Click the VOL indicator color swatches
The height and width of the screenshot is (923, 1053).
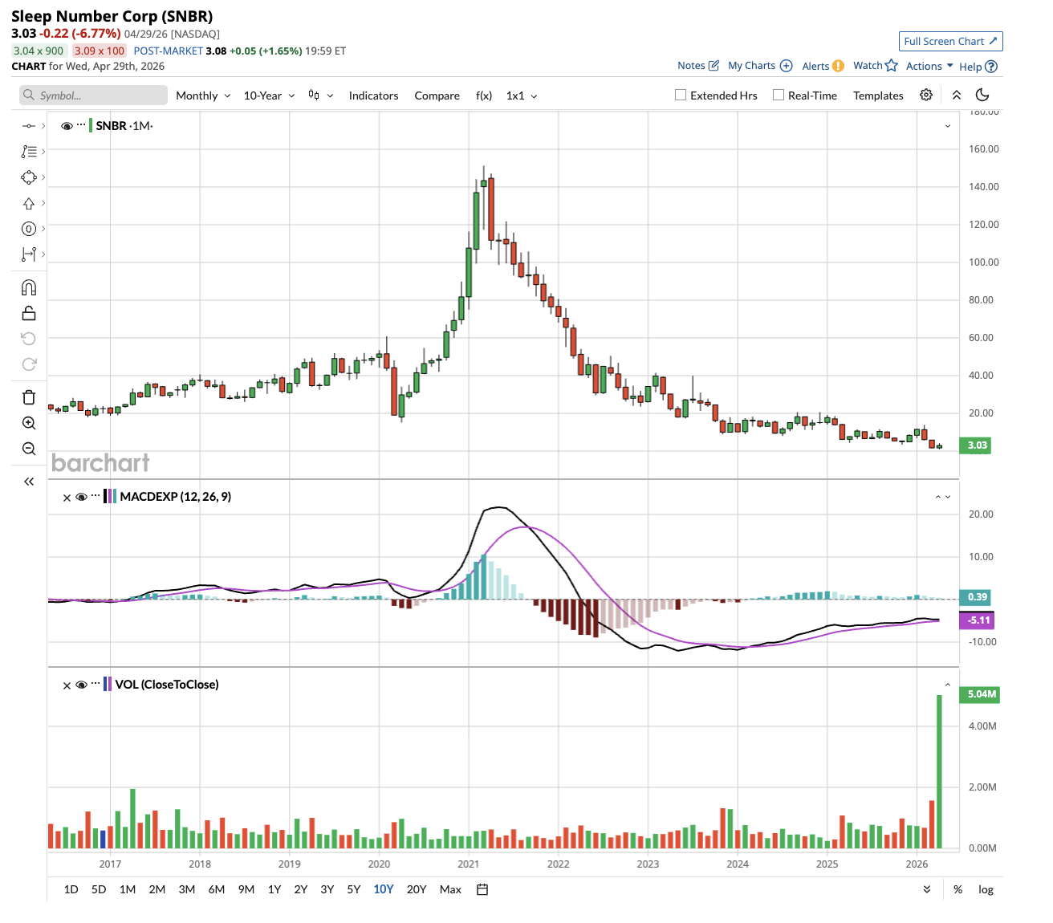point(108,685)
